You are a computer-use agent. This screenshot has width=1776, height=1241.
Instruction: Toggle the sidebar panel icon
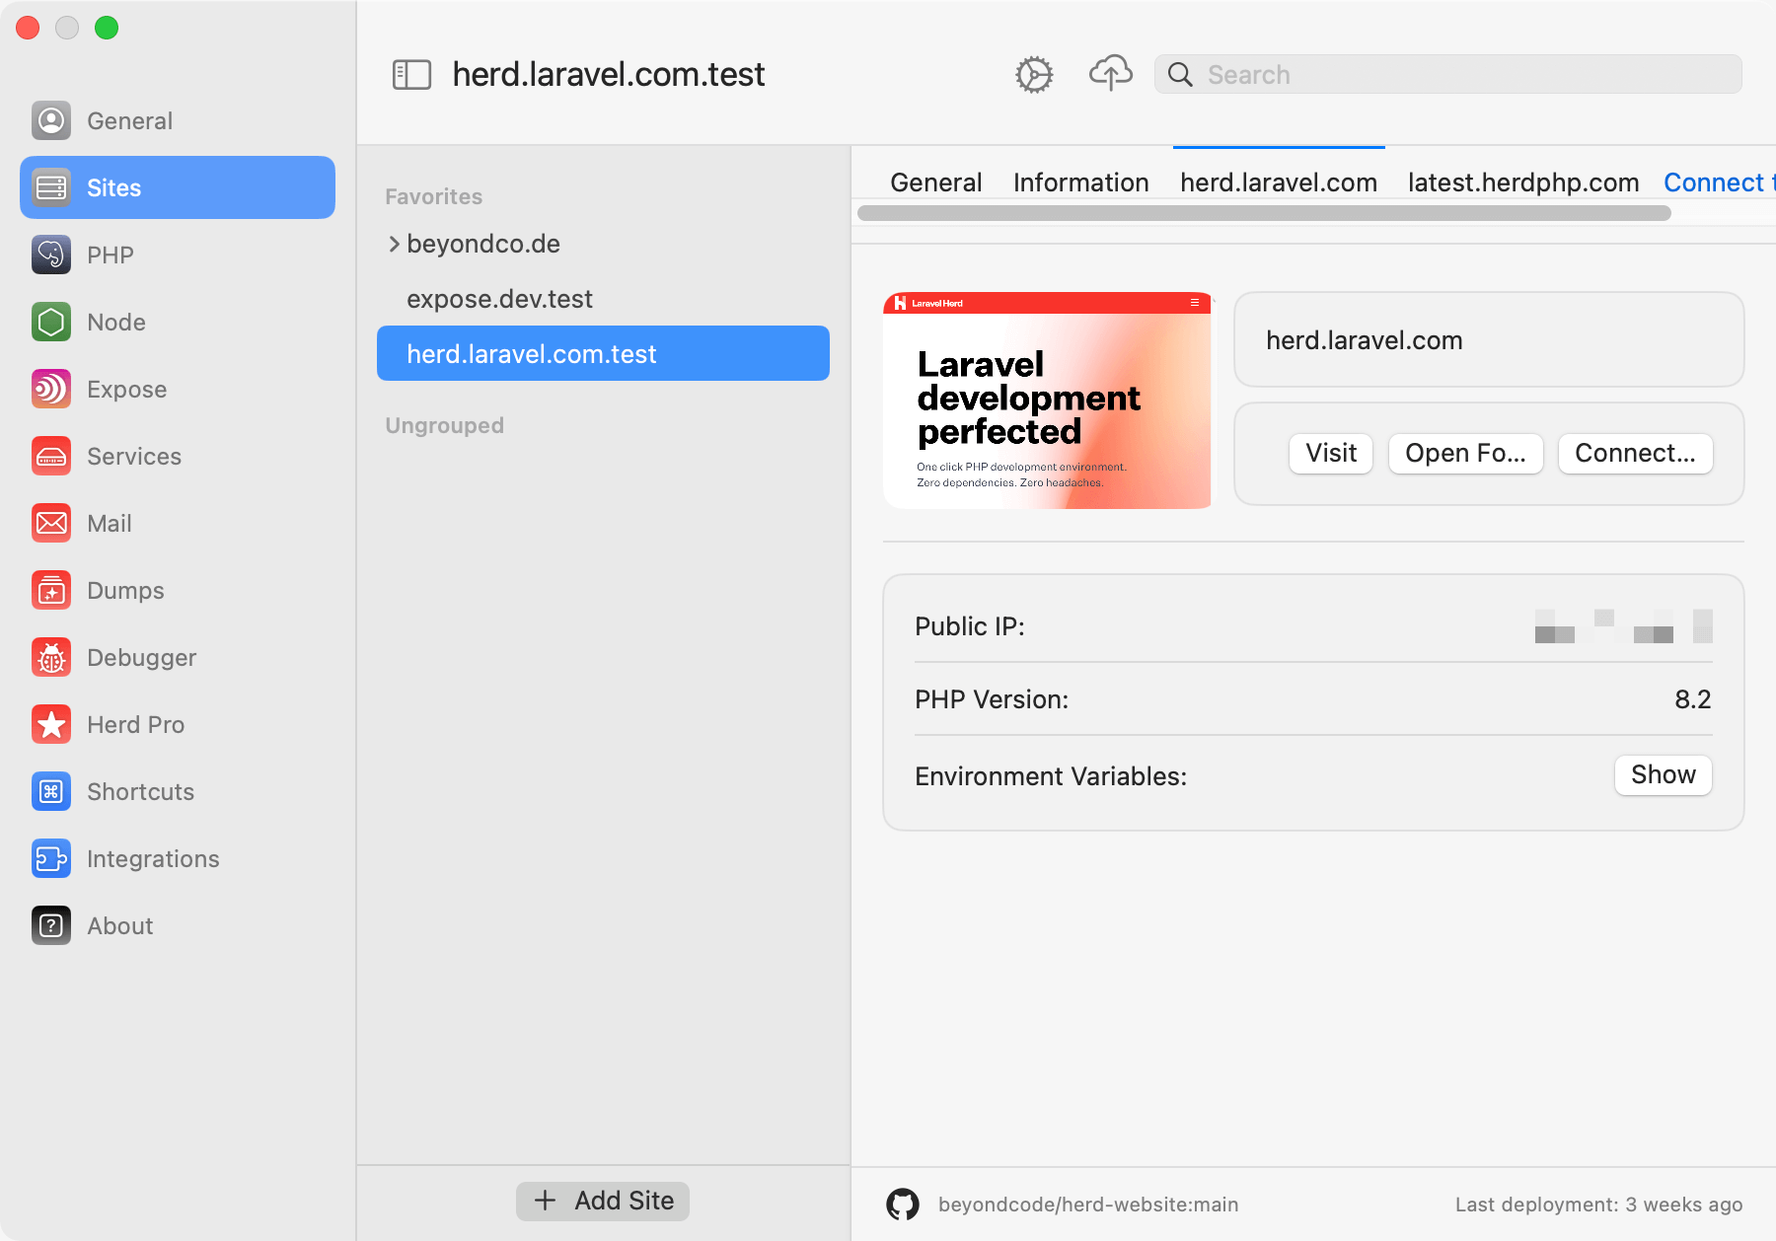coord(412,75)
